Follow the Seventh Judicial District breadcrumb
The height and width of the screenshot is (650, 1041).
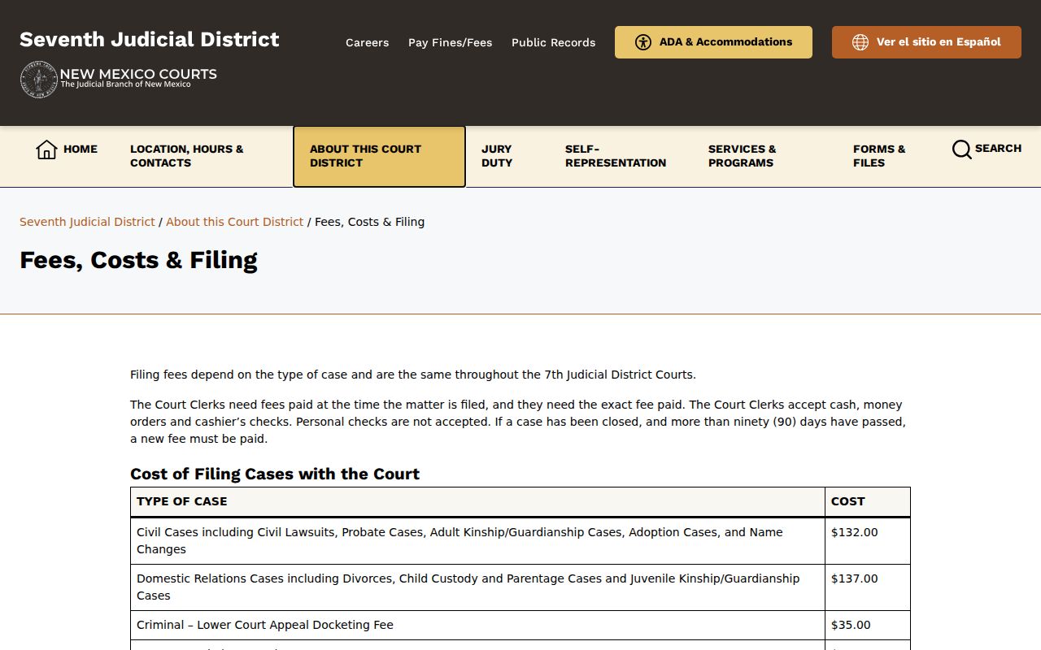click(87, 222)
